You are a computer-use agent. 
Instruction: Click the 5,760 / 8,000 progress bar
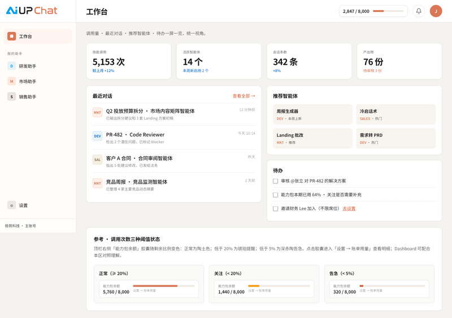pos(164,286)
